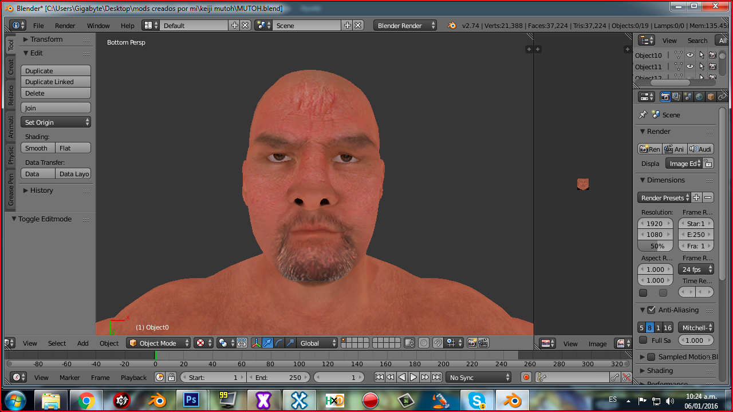Toggle visibility eye of Object11
Screen dimensions: 733x412
point(690,66)
